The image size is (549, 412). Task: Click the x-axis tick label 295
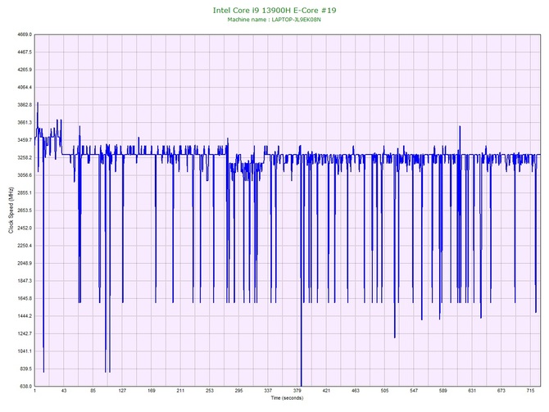238,391
